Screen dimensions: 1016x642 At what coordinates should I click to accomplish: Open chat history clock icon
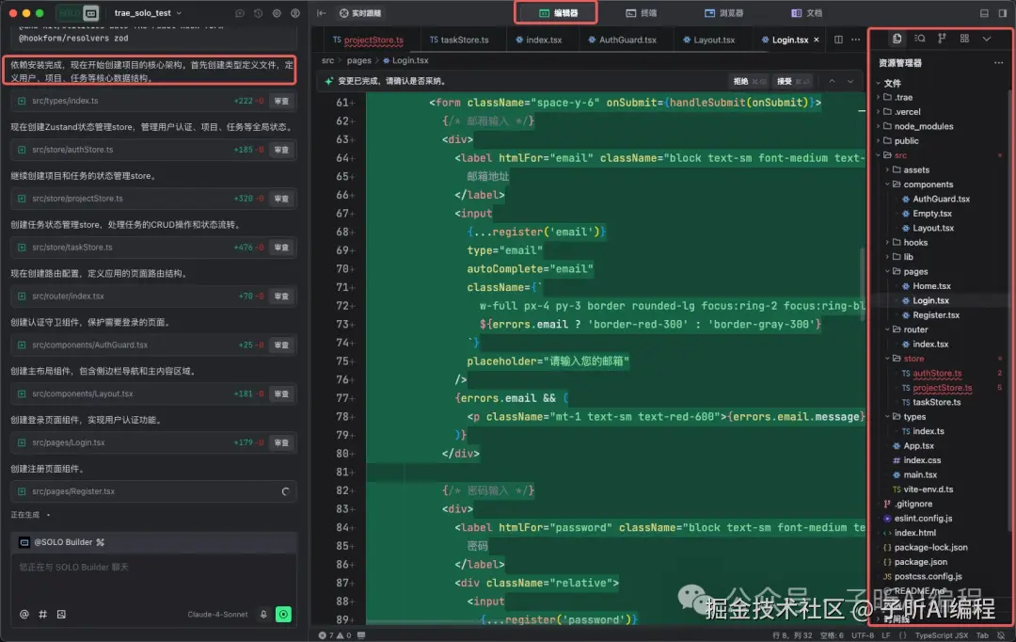[x=258, y=13]
